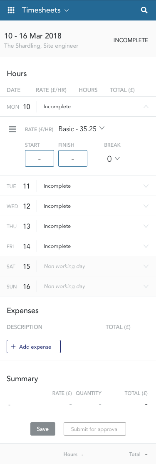Select the Tuesday Incomplete status text
Image resolution: width=156 pixels, height=464 pixels.
57,186
